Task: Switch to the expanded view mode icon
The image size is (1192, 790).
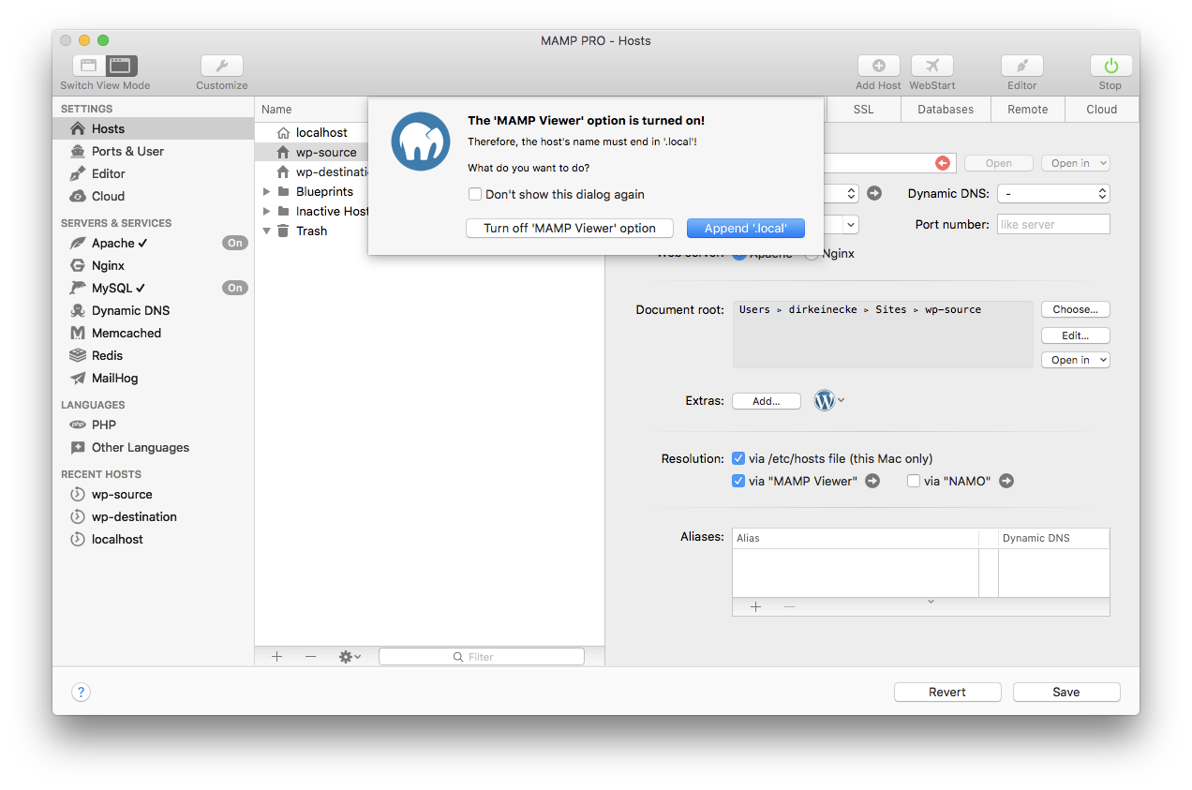Action: pyautogui.click(x=121, y=66)
